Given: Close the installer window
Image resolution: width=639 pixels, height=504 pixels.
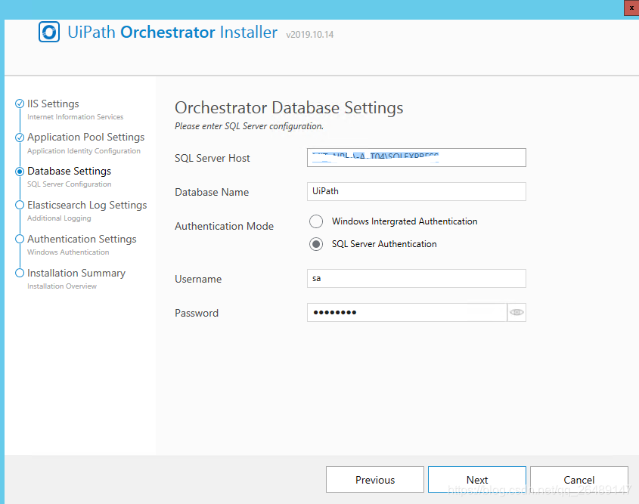Looking at the screenshot, I should point(631,8).
